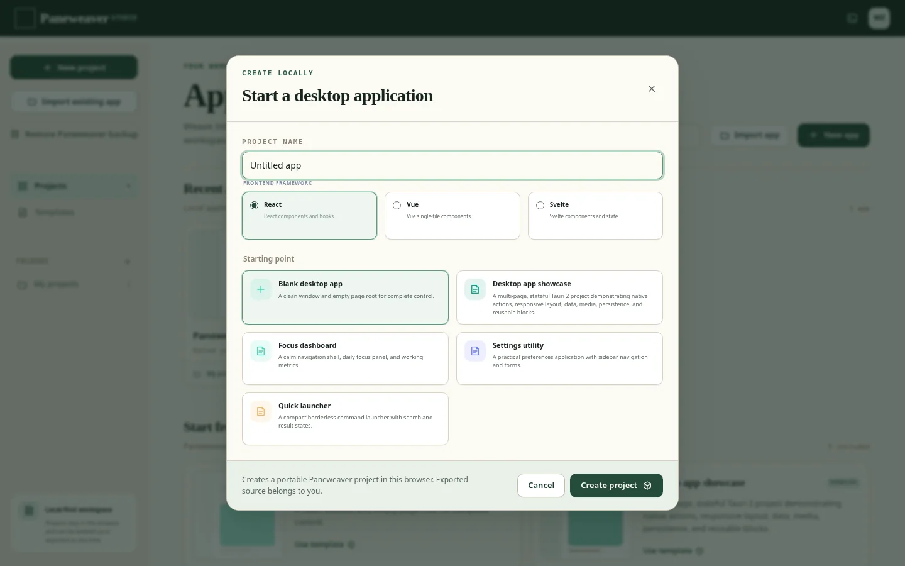Click the Desktop app showcase template icon

point(475,289)
